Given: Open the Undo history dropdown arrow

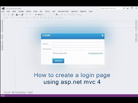Looking at the screenshot, I should point(28,15).
